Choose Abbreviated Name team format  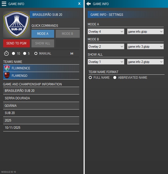pyautogui.click(x=115, y=78)
